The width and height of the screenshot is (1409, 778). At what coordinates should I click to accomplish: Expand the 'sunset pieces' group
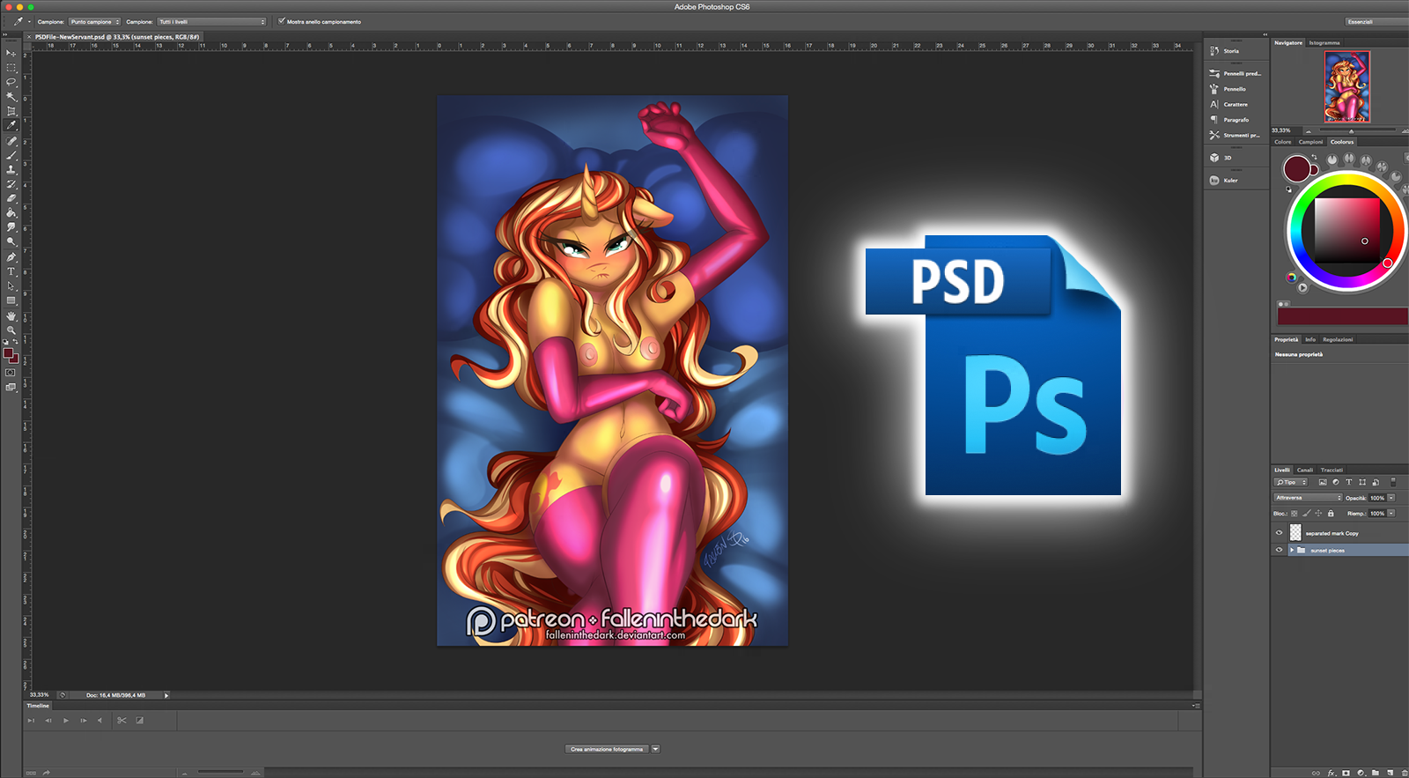(1292, 550)
